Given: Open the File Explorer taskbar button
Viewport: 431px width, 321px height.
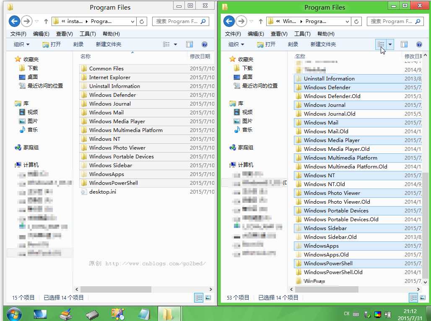Looking at the screenshot, I should pos(169,314).
